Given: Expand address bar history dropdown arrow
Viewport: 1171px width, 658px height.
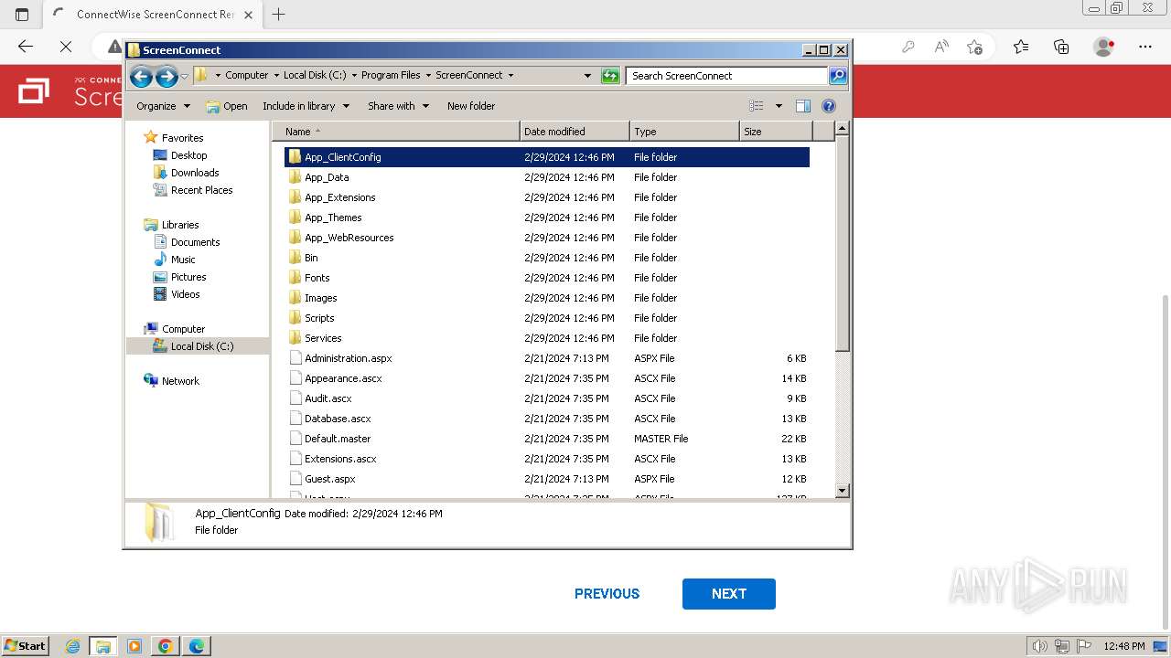Looking at the screenshot, I should point(587,76).
